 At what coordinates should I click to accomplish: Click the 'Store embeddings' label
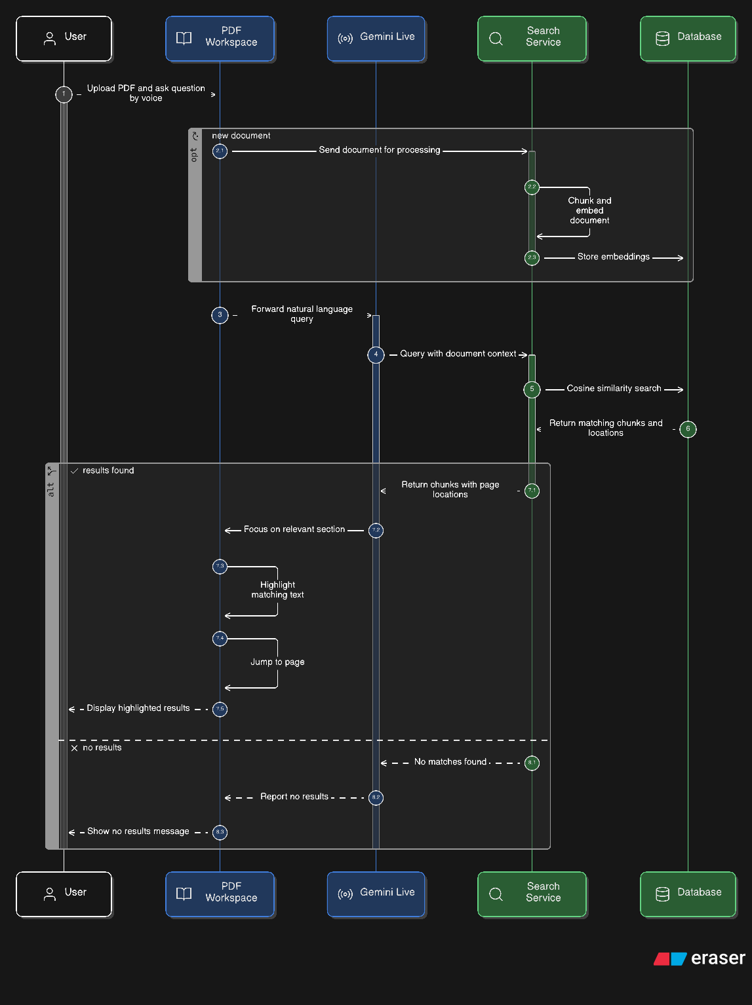[x=614, y=257]
